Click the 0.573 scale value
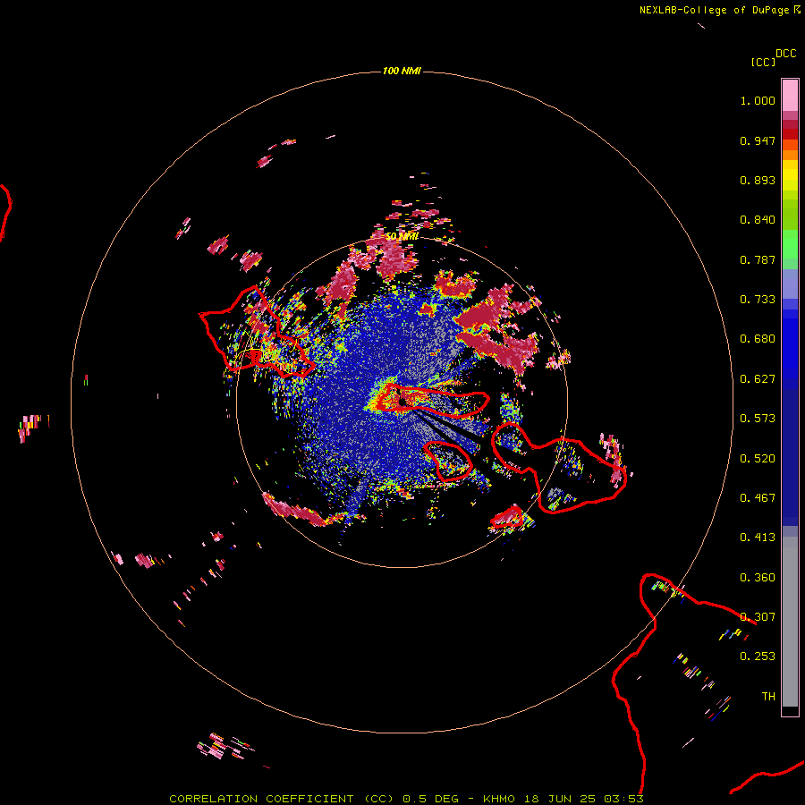805x805 pixels. (758, 419)
